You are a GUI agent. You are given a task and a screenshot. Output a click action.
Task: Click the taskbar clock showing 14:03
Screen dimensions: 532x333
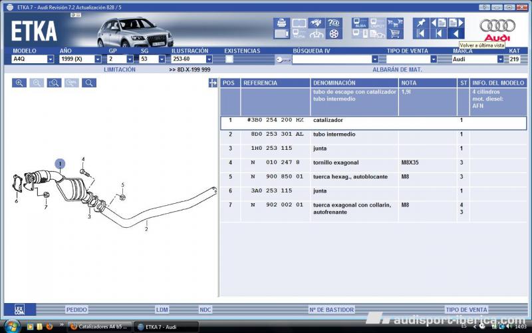[521, 327]
